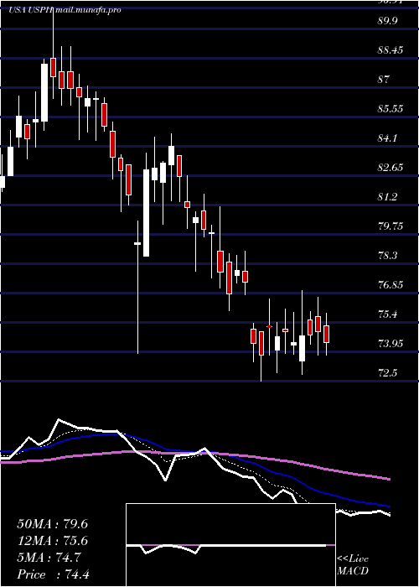
Task: Click the 75.4 price axis label
Action: (388, 314)
